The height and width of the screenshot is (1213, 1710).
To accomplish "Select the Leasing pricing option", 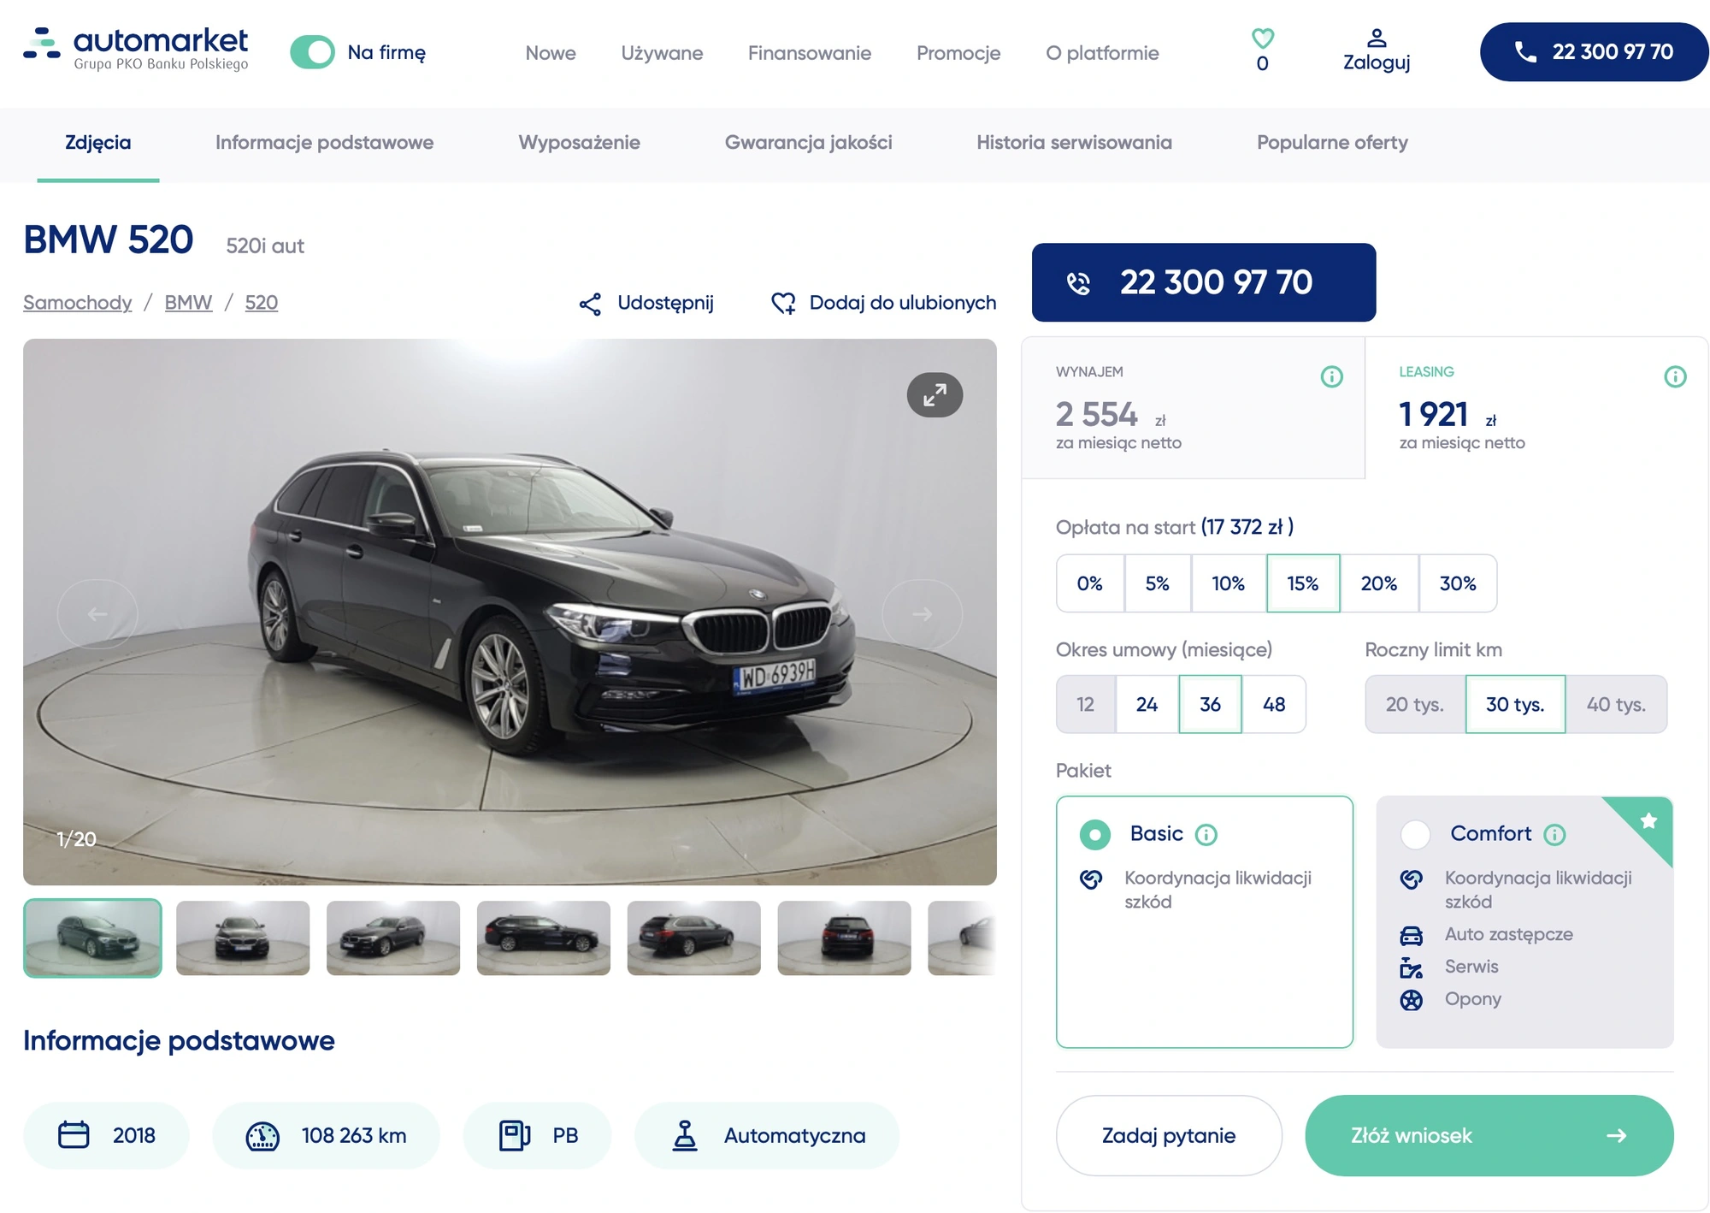I will tap(1536, 408).
